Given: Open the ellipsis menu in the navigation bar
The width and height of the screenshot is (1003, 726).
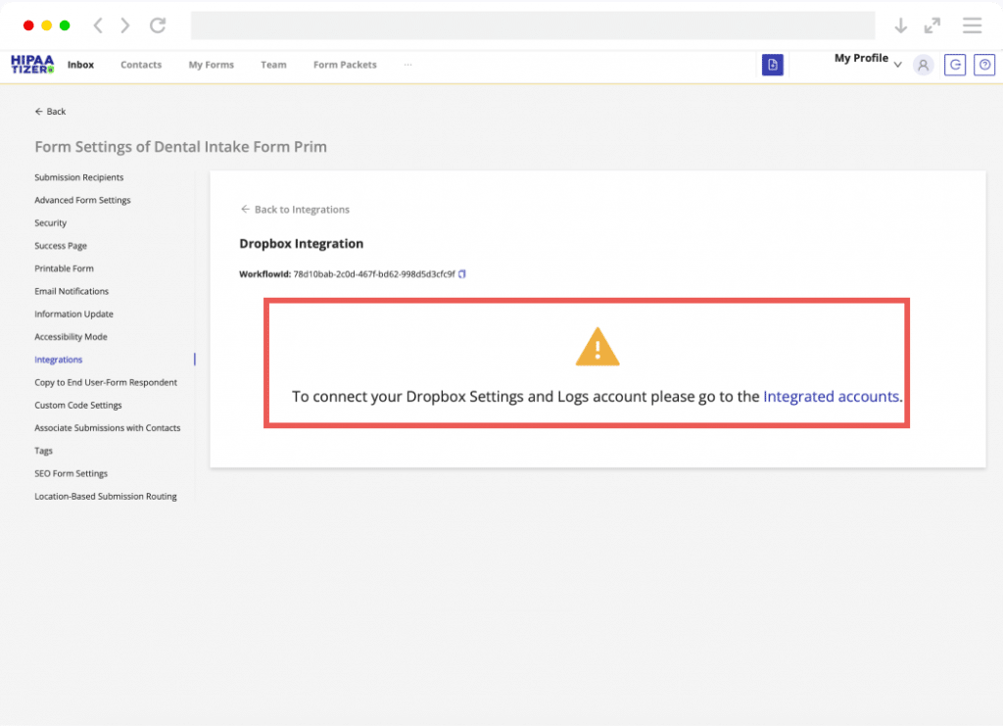Looking at the screenshot, I should [407, 65].
